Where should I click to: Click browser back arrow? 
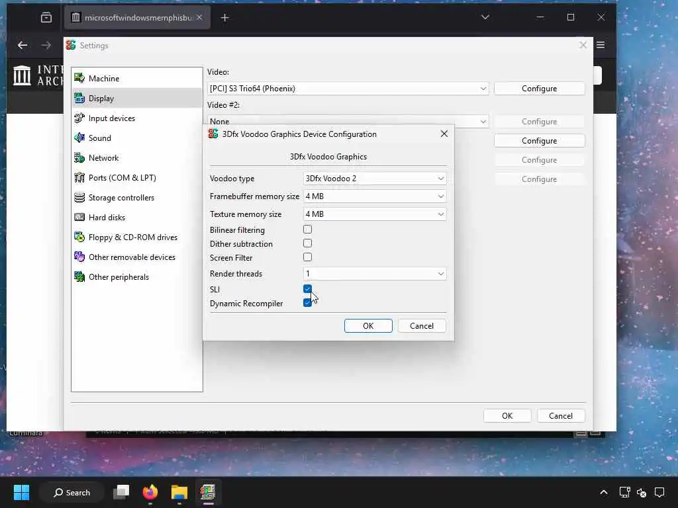tap(23, 46)
